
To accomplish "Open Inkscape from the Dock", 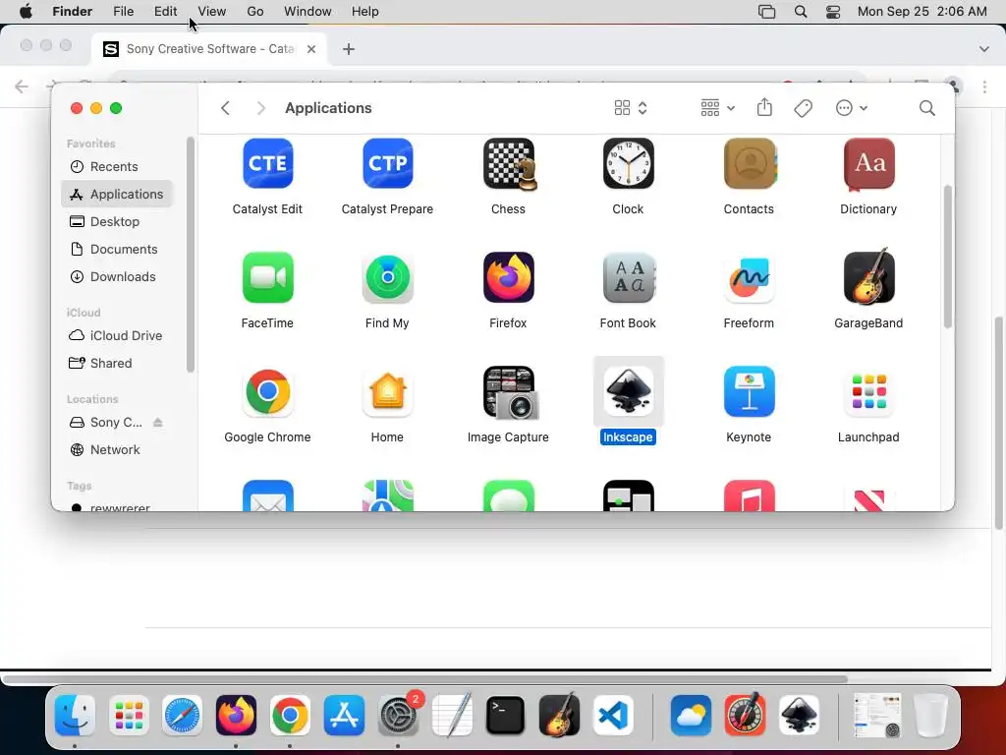I will [799, 715].
